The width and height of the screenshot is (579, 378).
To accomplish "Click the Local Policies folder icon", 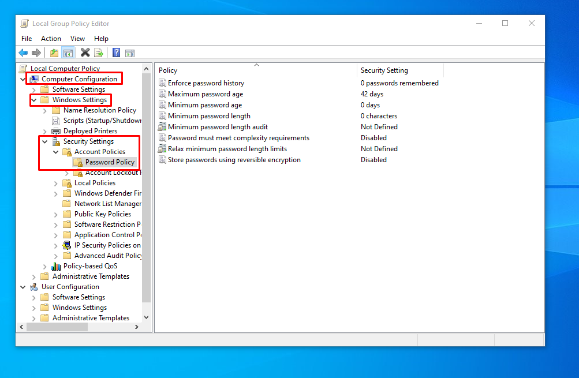I will click(67, 183).
